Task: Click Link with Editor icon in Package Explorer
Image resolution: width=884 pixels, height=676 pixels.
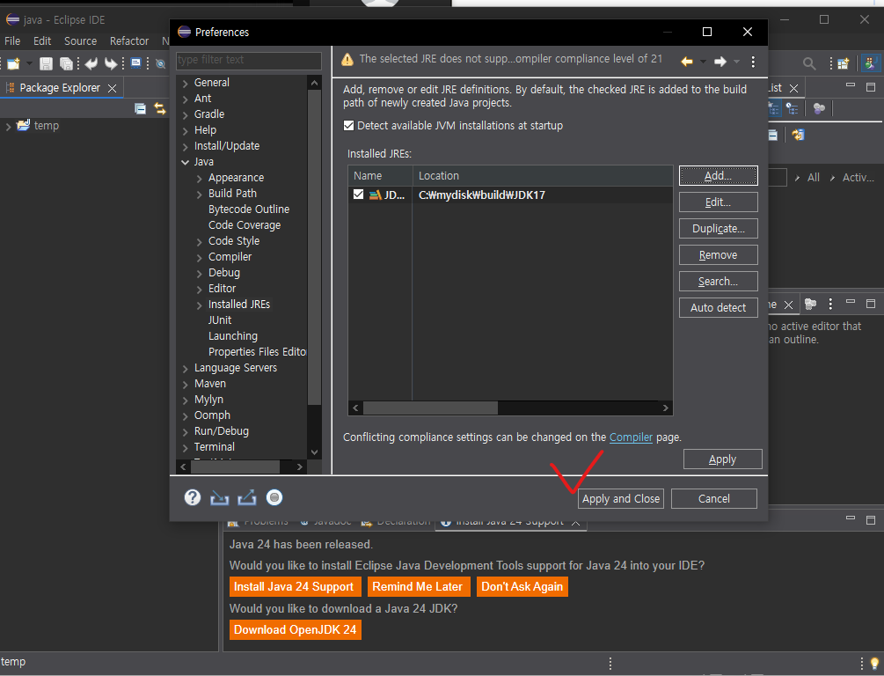Action: [x=160, y=109]
